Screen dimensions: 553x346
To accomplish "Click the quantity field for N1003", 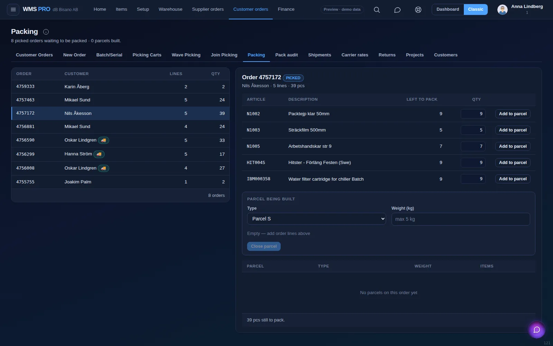I will (473, 130).
